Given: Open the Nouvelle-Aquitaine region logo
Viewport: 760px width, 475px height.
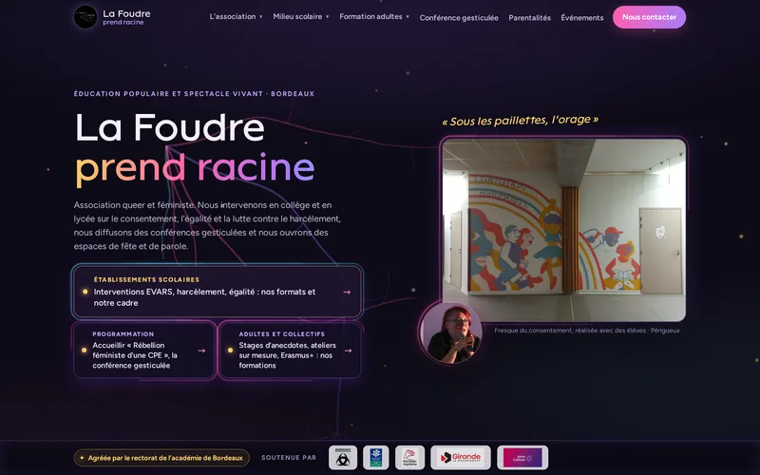Looking at the screenshot, I should (x=410, y=458).
